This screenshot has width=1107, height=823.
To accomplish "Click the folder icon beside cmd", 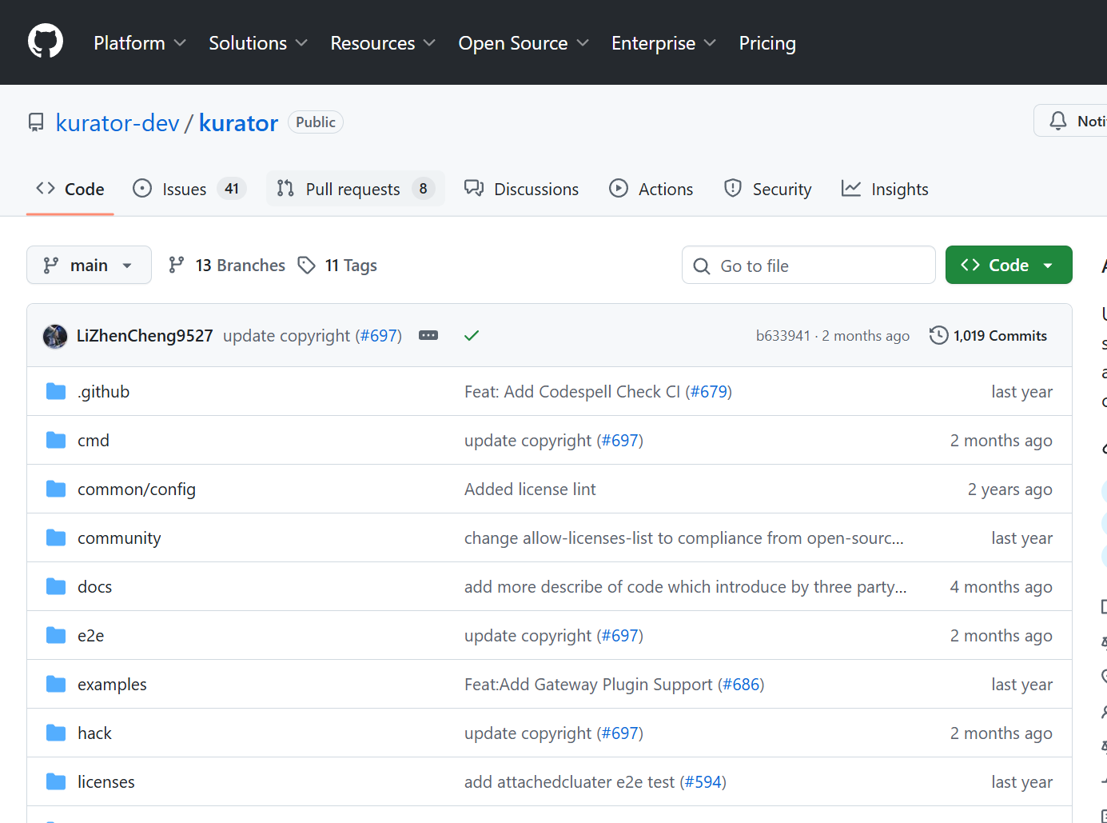I will [x=56, y=440].
